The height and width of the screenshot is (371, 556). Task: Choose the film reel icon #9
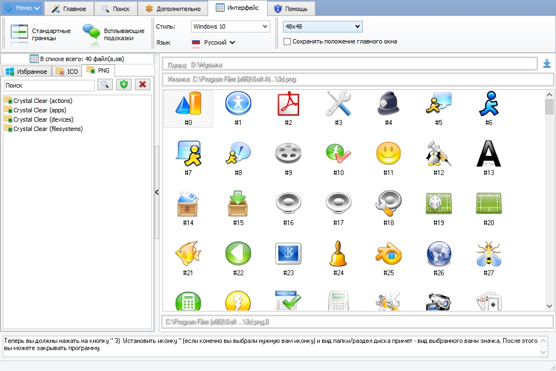288,154
